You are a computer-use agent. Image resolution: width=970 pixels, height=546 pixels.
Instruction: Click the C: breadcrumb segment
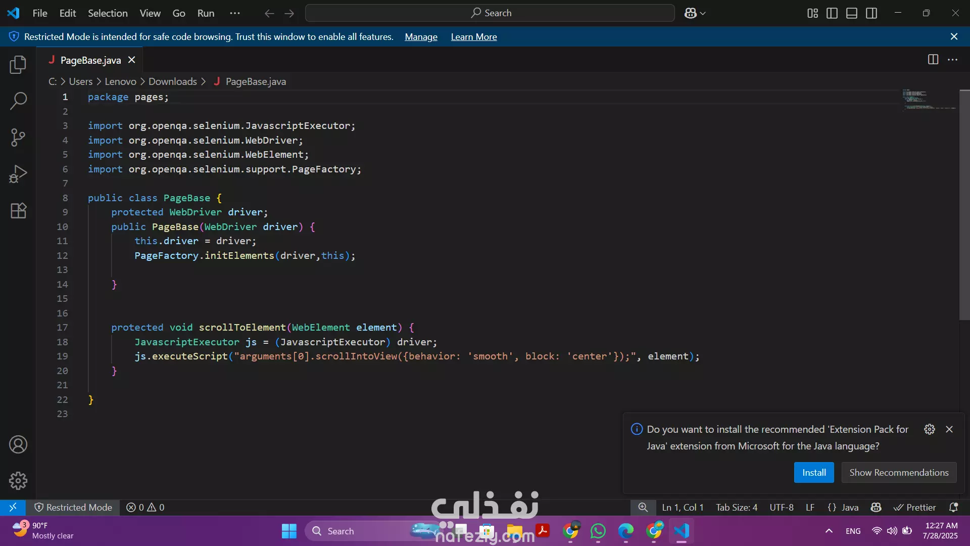pyautogui.click(x=52, y=81)
